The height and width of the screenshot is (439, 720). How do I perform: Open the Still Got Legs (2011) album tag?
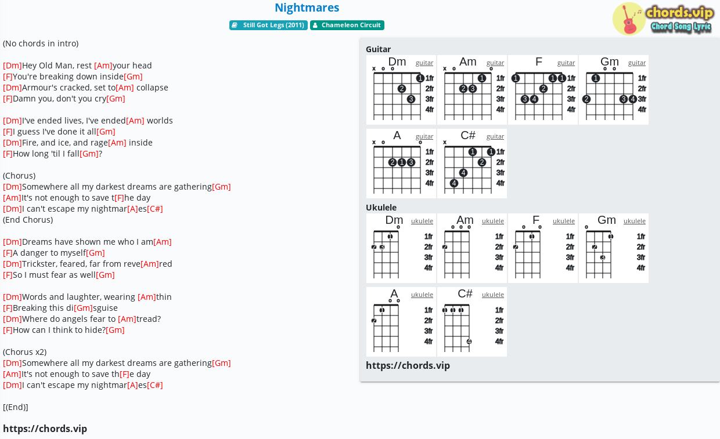pyautogui.click(x=268, y=26)
